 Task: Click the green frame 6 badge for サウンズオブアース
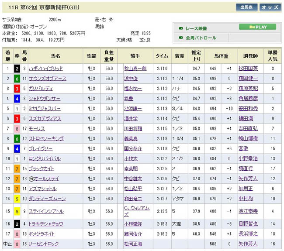click(17, 78)
